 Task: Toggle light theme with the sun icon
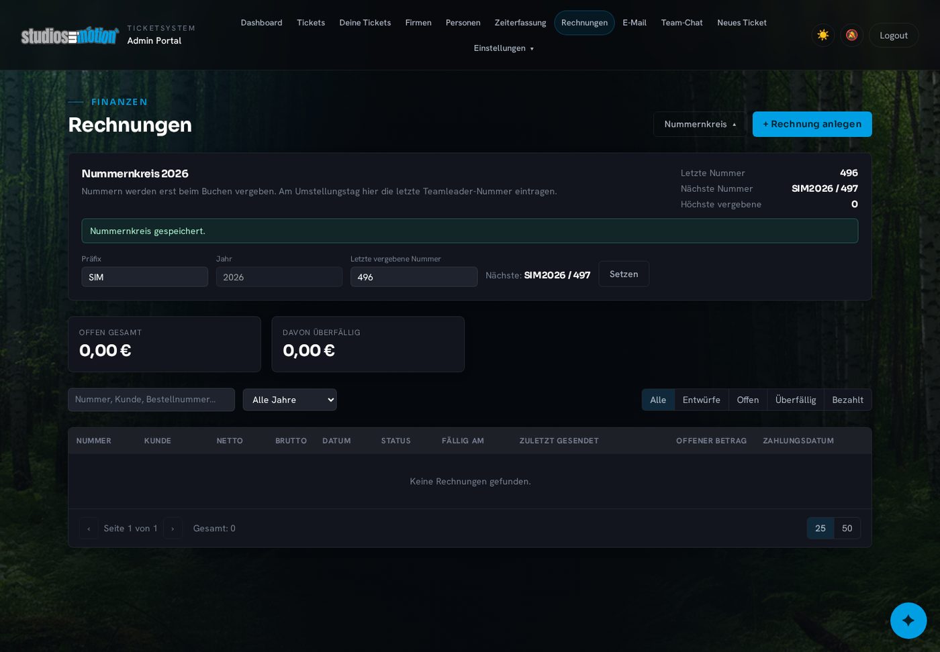point(823,35)
